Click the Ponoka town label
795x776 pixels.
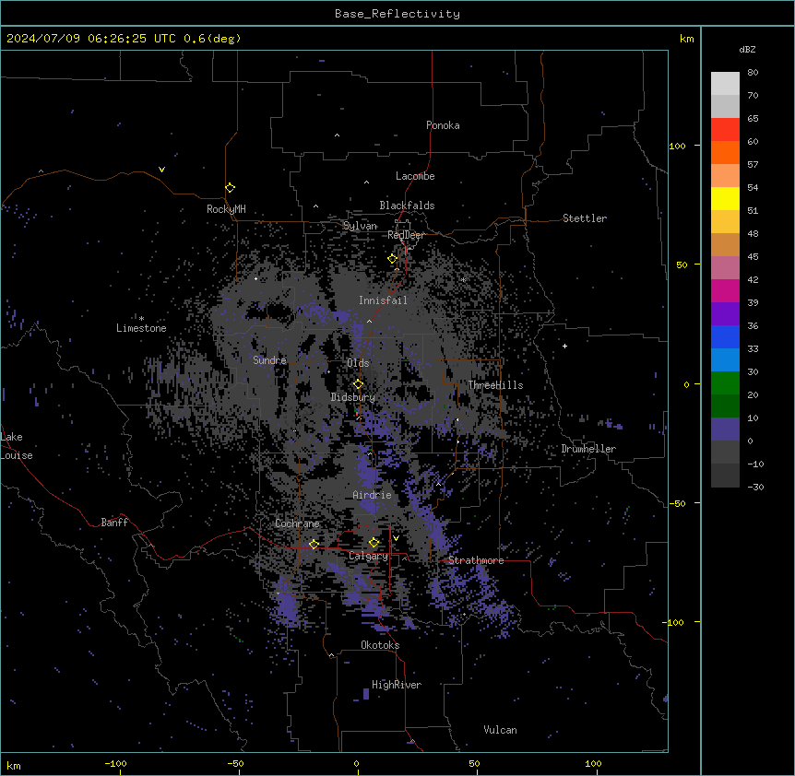point(443,125)
